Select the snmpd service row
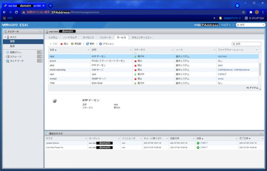This screenshot has width=267, height=171. [x=153, y=79]
